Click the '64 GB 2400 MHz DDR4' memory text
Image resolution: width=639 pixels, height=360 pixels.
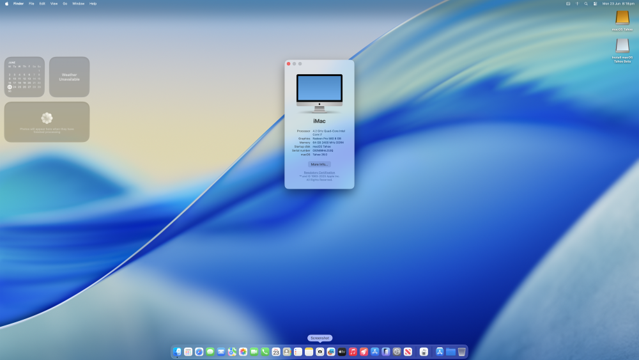[x=328, y=143]
